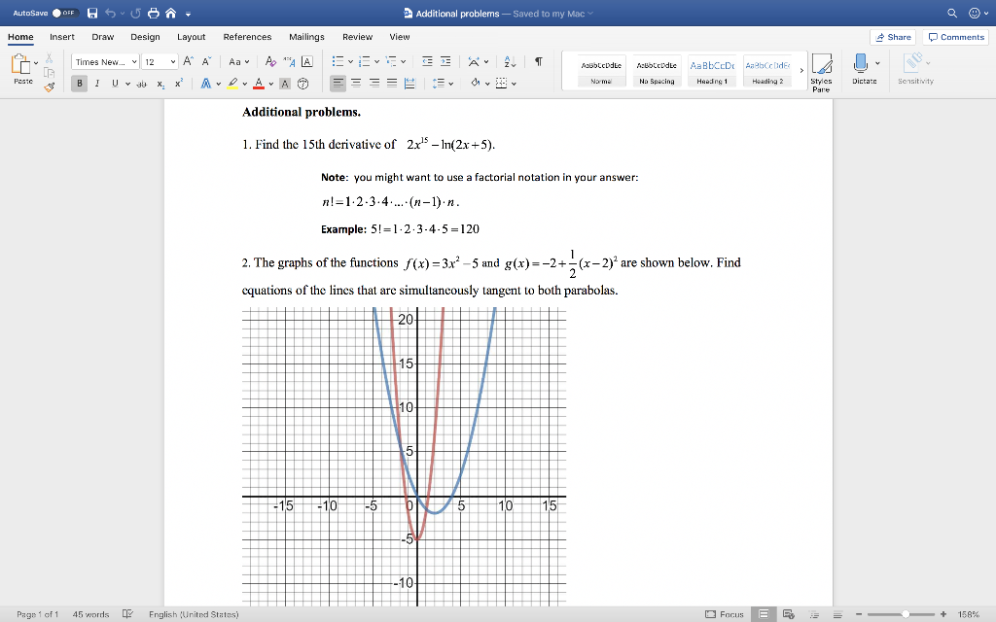Expand the bullet list options arrow
Viewport: 996px width, 622px height.
click(350, 62)
